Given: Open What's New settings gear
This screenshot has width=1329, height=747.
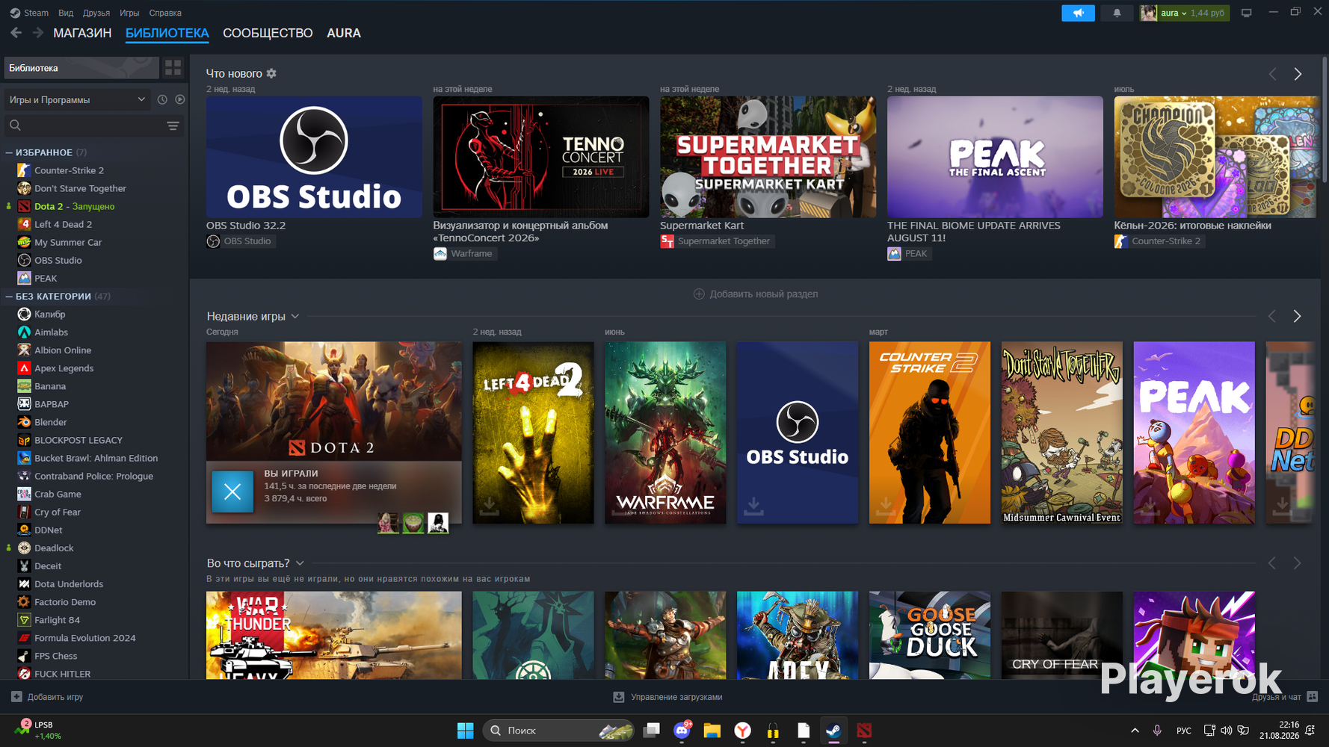Looking at the screenshot, I should (271, 73).
